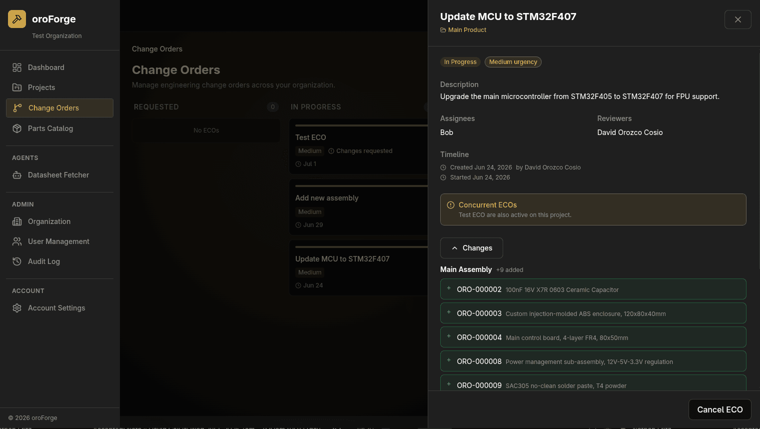Cancel the ECO
This screenshot has width=760, height=429.
(x=720, y=409)
